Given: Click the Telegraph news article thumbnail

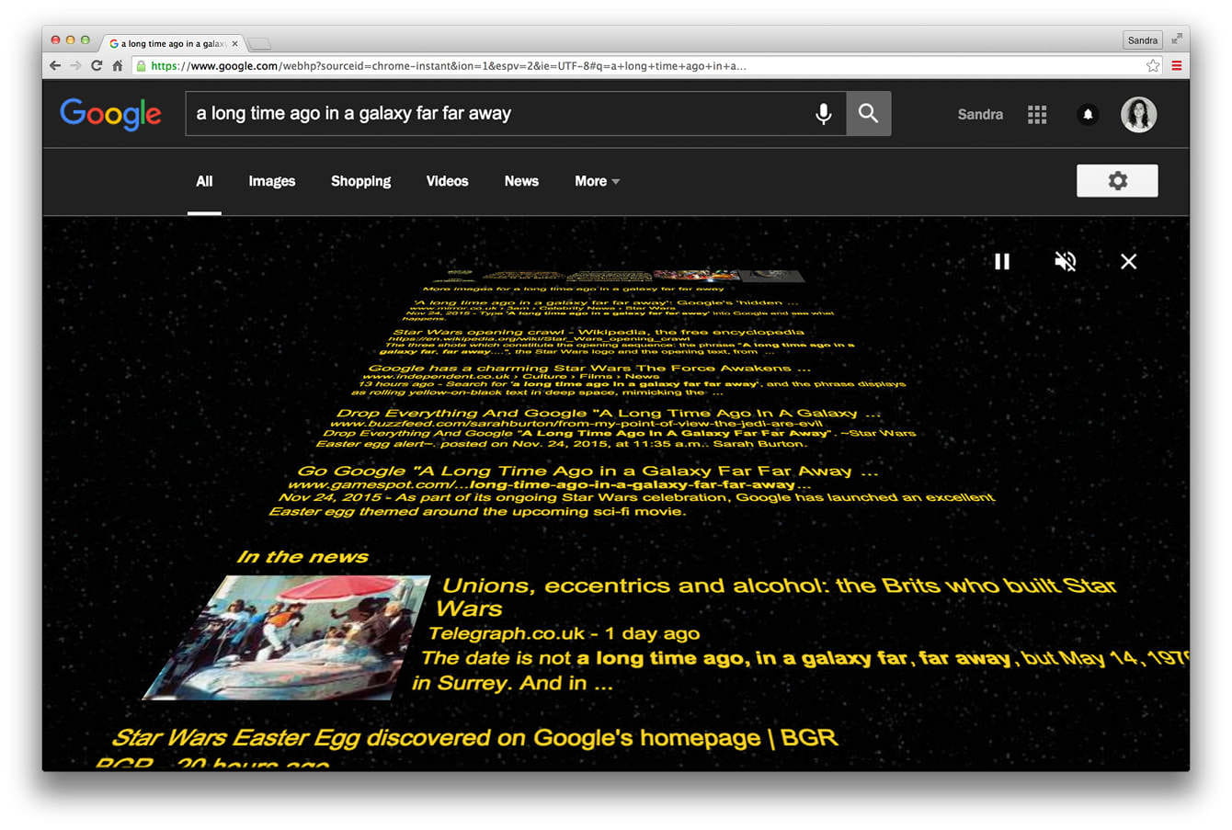Looking at the screenshot, I should click(285, 636).
